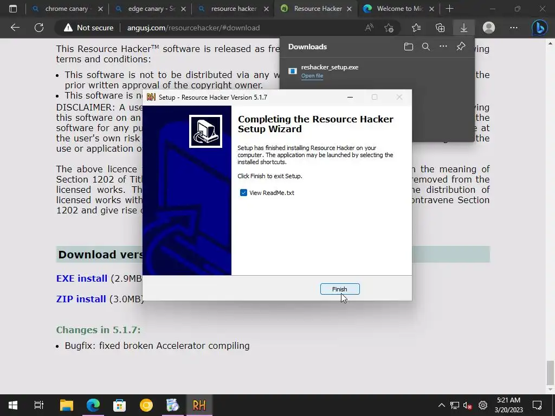Open Microsoft Edge from the taskbar
Screen dimensions: 555x416
(93, 405)
